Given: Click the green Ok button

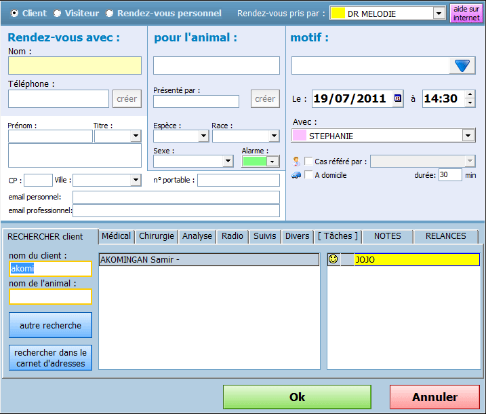Looking at the screenshot, I should coord(297,397).
